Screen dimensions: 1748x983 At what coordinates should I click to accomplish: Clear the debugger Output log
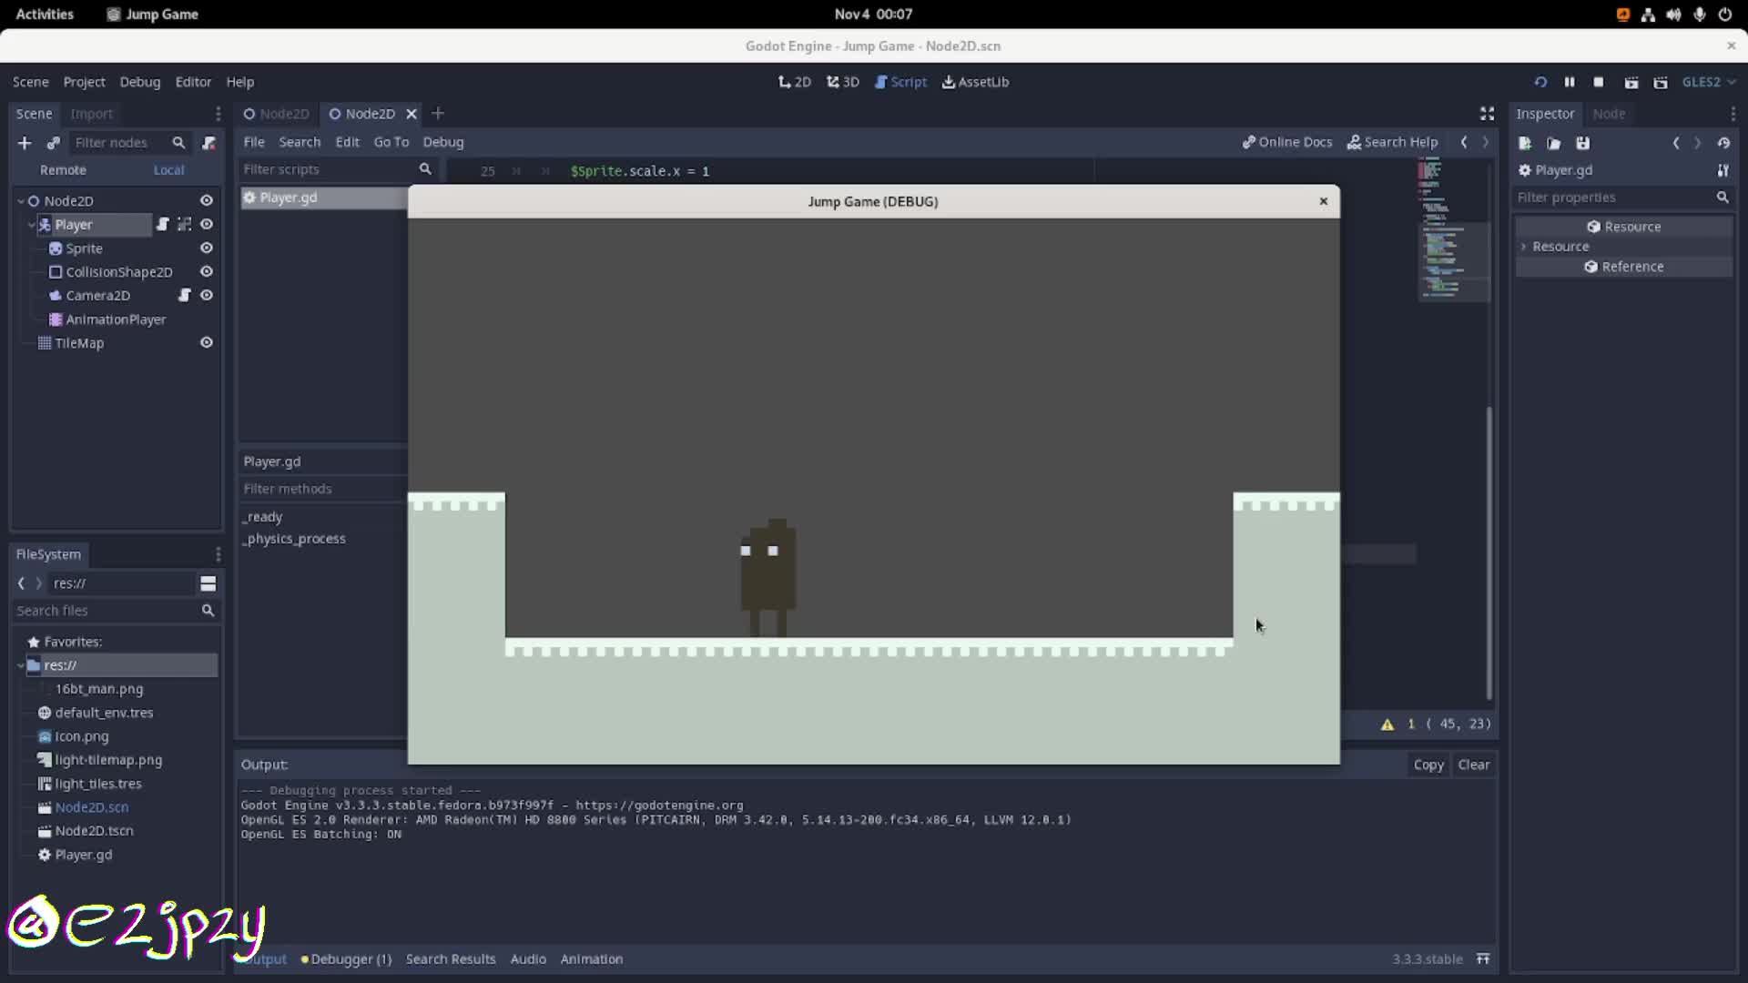pos(1474,765)
